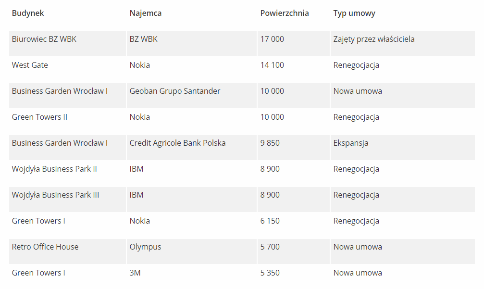The image size is (484, 289).
Task: Select the Wojdyła Business Park III cell
Action: [56, 195]
